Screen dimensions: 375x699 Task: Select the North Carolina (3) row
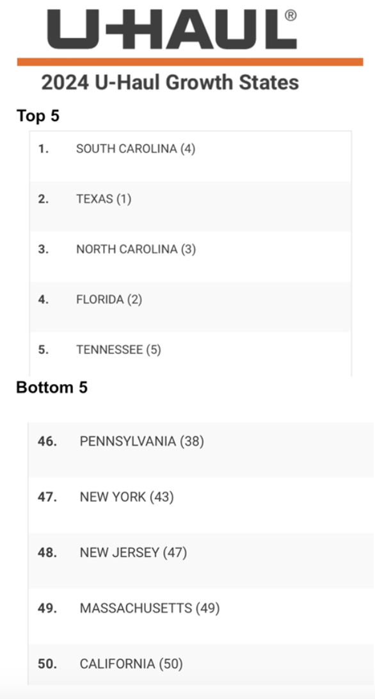(x=191, y=256)
